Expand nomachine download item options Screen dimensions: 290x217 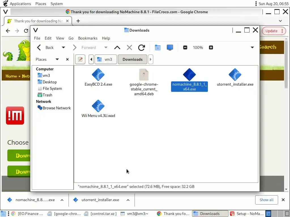tap(62, 200)
